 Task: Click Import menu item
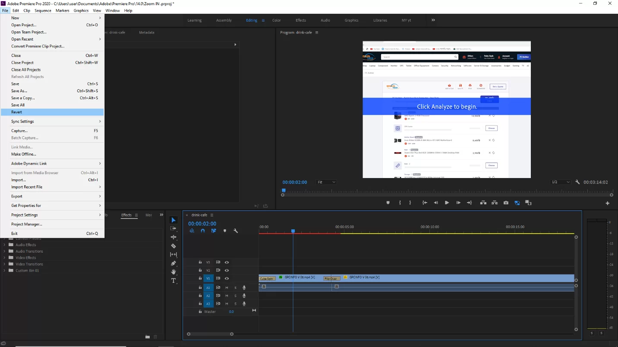(52, 180)
